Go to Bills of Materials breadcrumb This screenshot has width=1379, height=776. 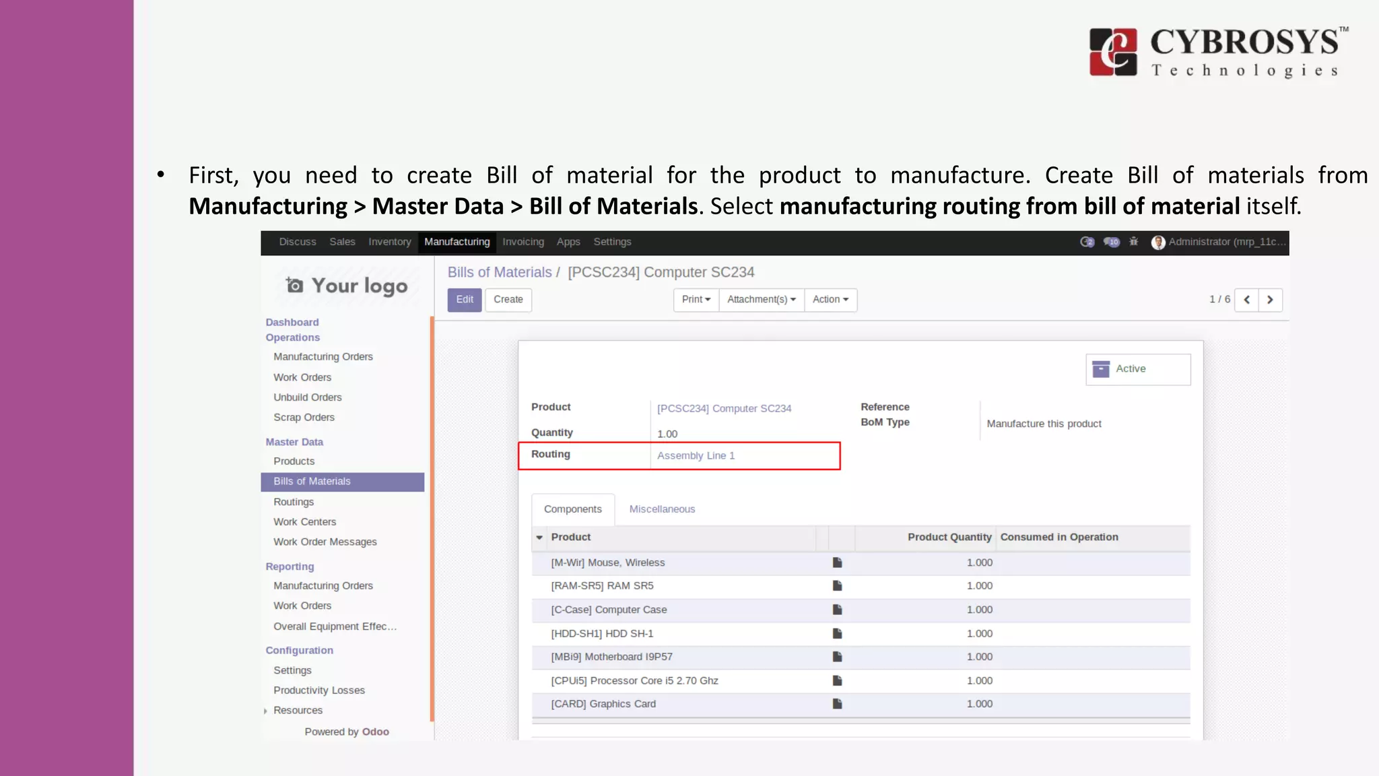coord(500,272)
